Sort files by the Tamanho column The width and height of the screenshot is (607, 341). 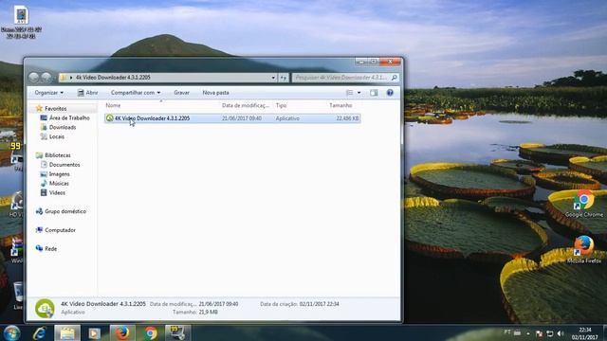pyautogui.click(x=340, y=105)
